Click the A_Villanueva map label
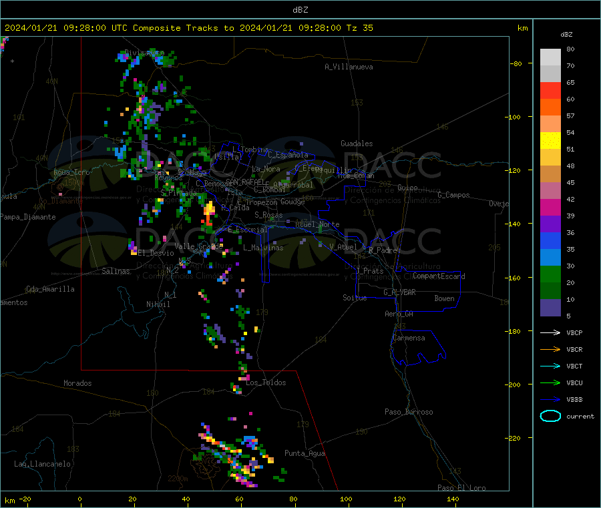This screenshot has height=508, width=601. [x=349, y=67]
